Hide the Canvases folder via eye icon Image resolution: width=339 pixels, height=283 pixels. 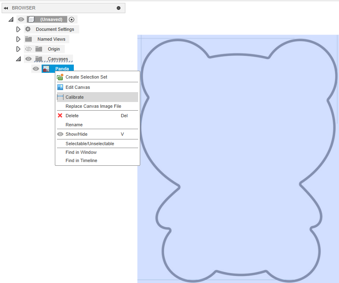[x=28, y=59]
